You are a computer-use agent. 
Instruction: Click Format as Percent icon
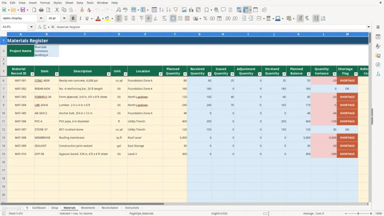[x=205, y=18]
